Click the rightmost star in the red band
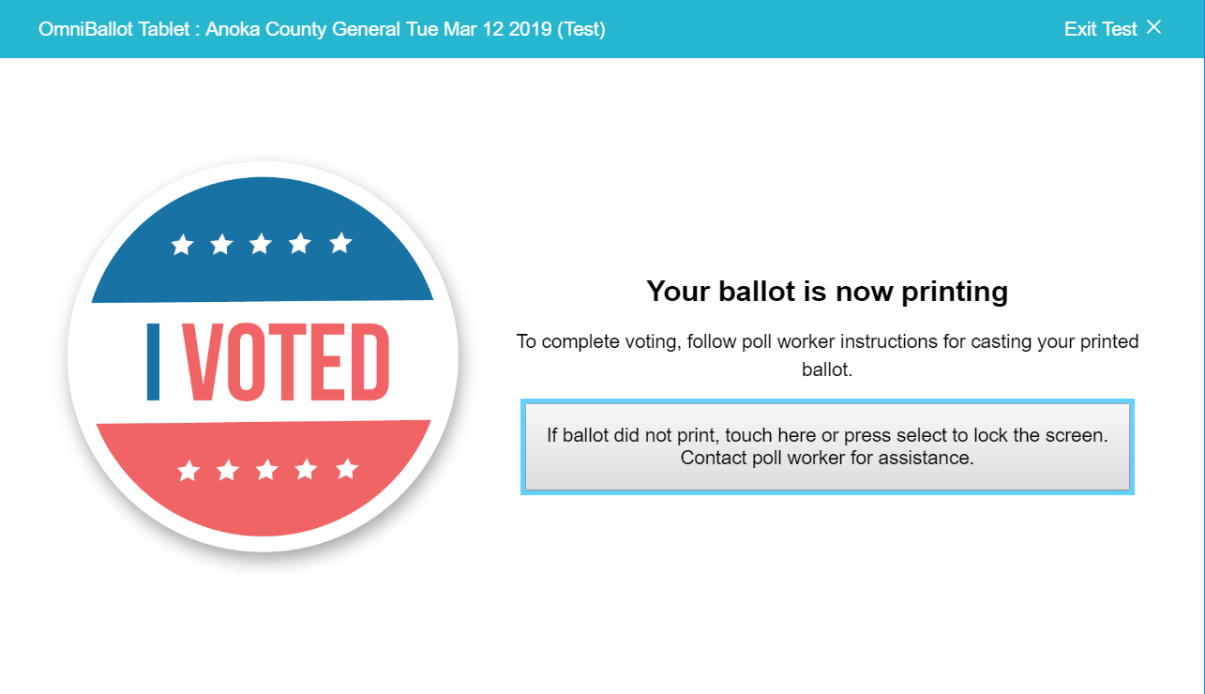 [347, 468]
